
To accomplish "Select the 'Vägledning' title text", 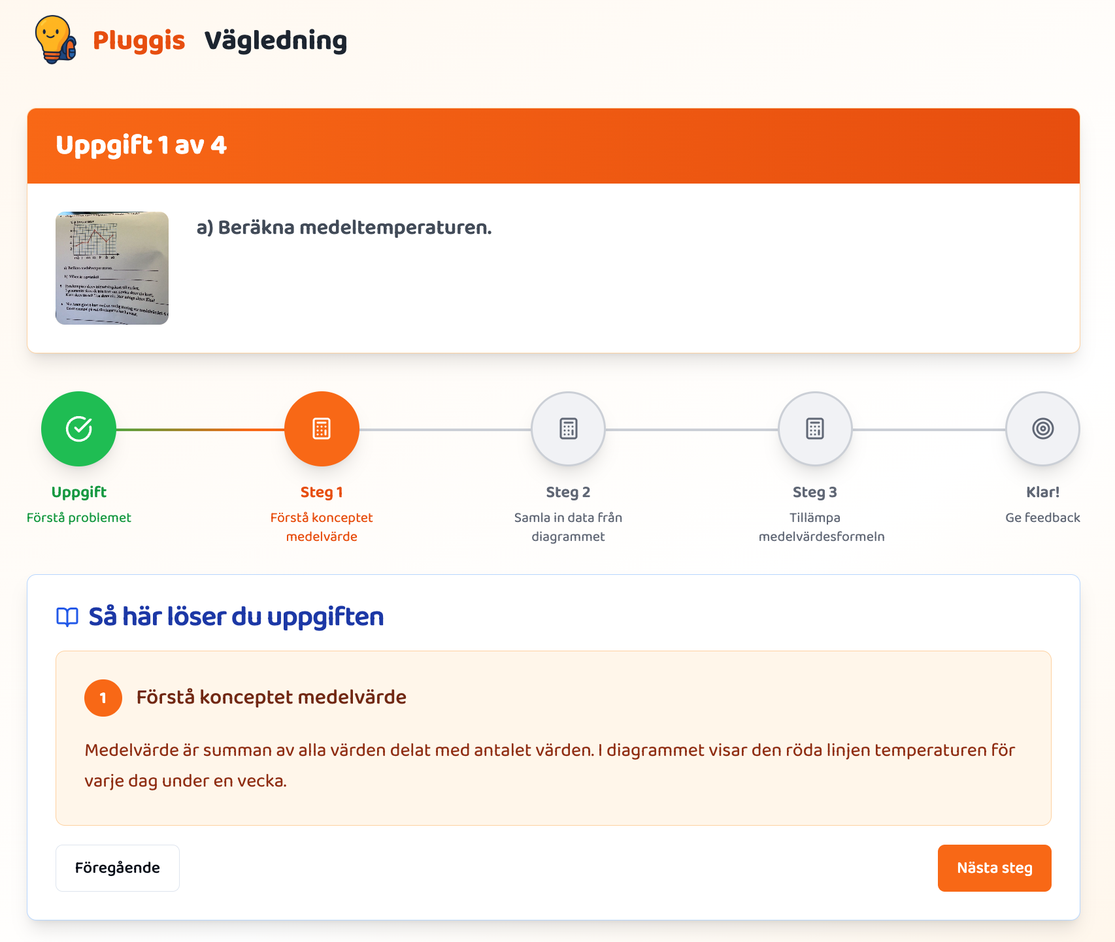I will coord(275,41).
